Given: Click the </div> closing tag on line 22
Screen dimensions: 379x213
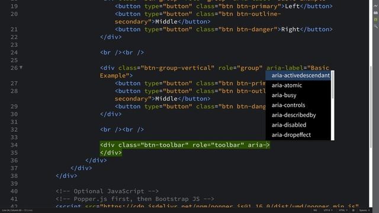Looking at the screenshot, I should (x=111, y=37).
